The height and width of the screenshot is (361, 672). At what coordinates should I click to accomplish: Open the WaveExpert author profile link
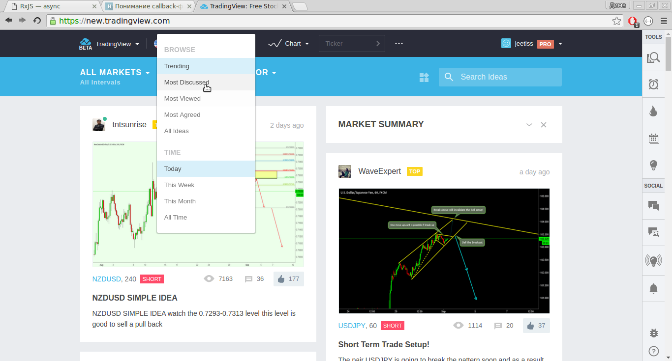click(379, 171)
